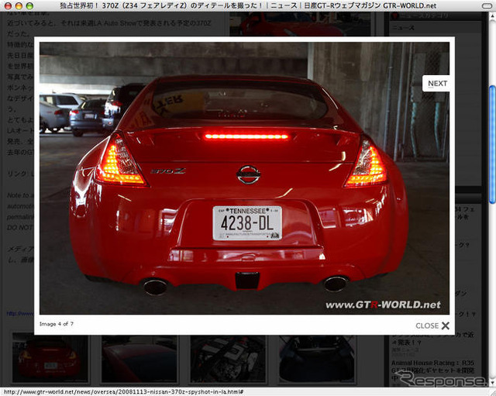Image resolution: width=496 pixels, height=396 pixels.
Task: Click the blue http link under the article
Action: 20,314
